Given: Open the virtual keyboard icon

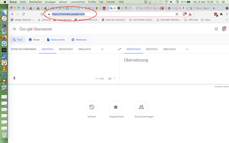Looking at the screenshot, I should tap(110, 79).
